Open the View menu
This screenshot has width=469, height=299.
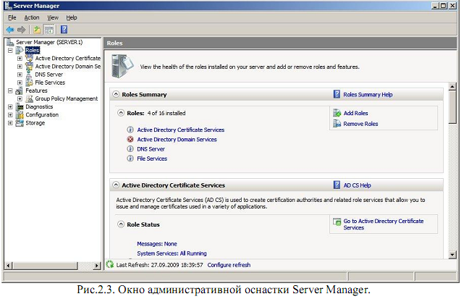[x=53, y=17]
